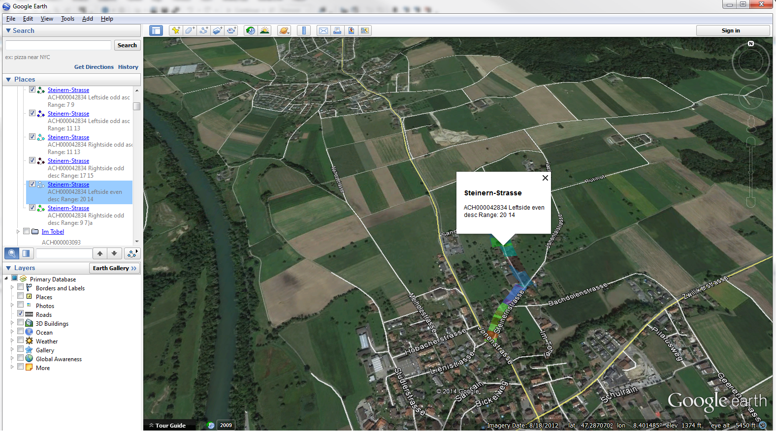Click the Sign in button
Screen dimensions: 776x433
coord(733,31)
